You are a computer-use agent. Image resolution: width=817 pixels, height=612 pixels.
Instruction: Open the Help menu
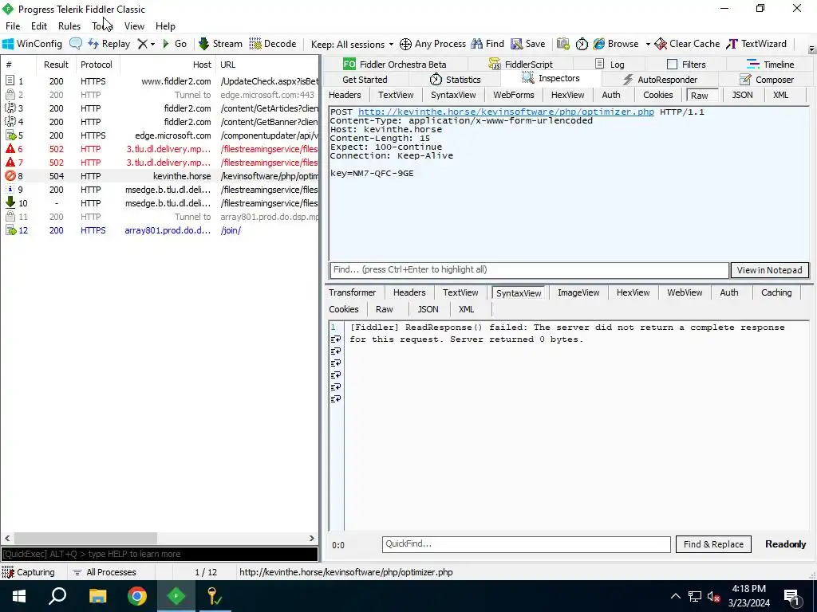pyautogui.click(x=165, y=26)
